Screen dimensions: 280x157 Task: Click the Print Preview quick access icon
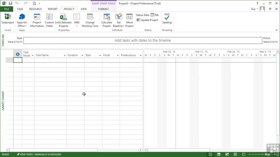[34, 3]
